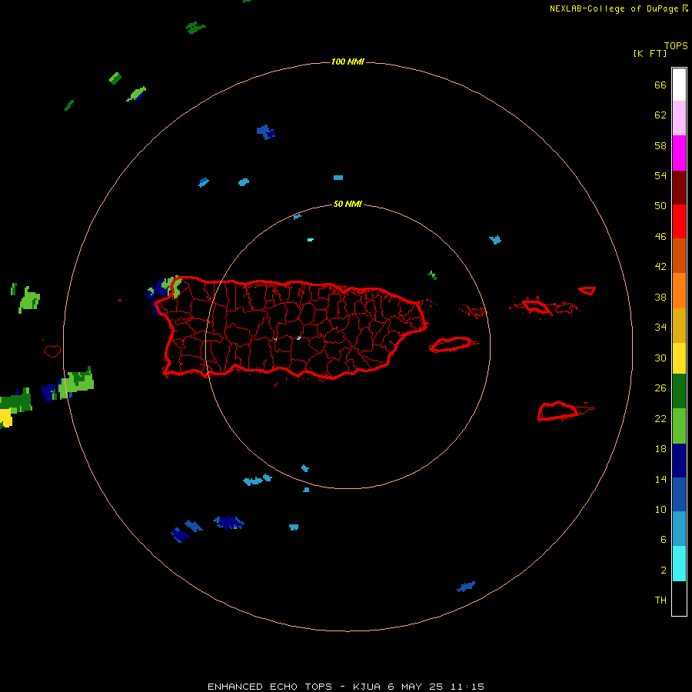Click the "26" legend value

pos(660,388)
